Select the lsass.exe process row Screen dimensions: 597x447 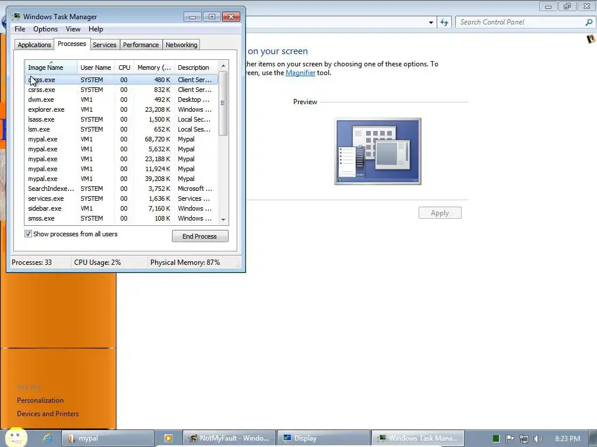point(121,119)
